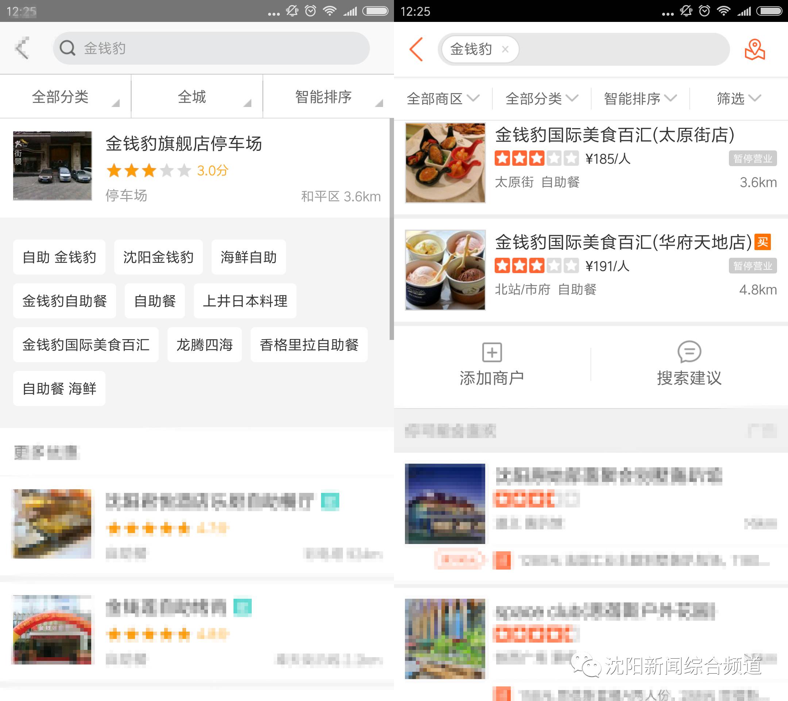Tap the orange back arrow
The image size is (788, 701).
coord(416,49)
